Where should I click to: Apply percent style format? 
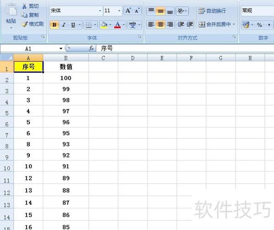(259, 25)
